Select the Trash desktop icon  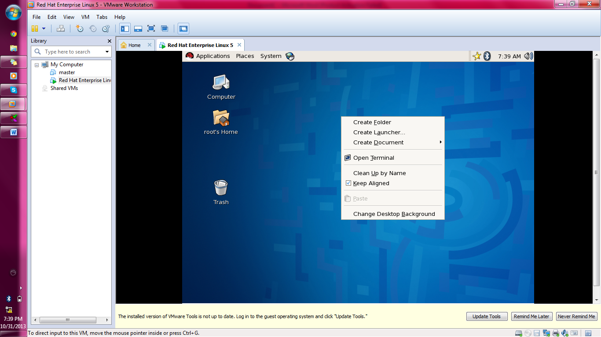point(221,193)
